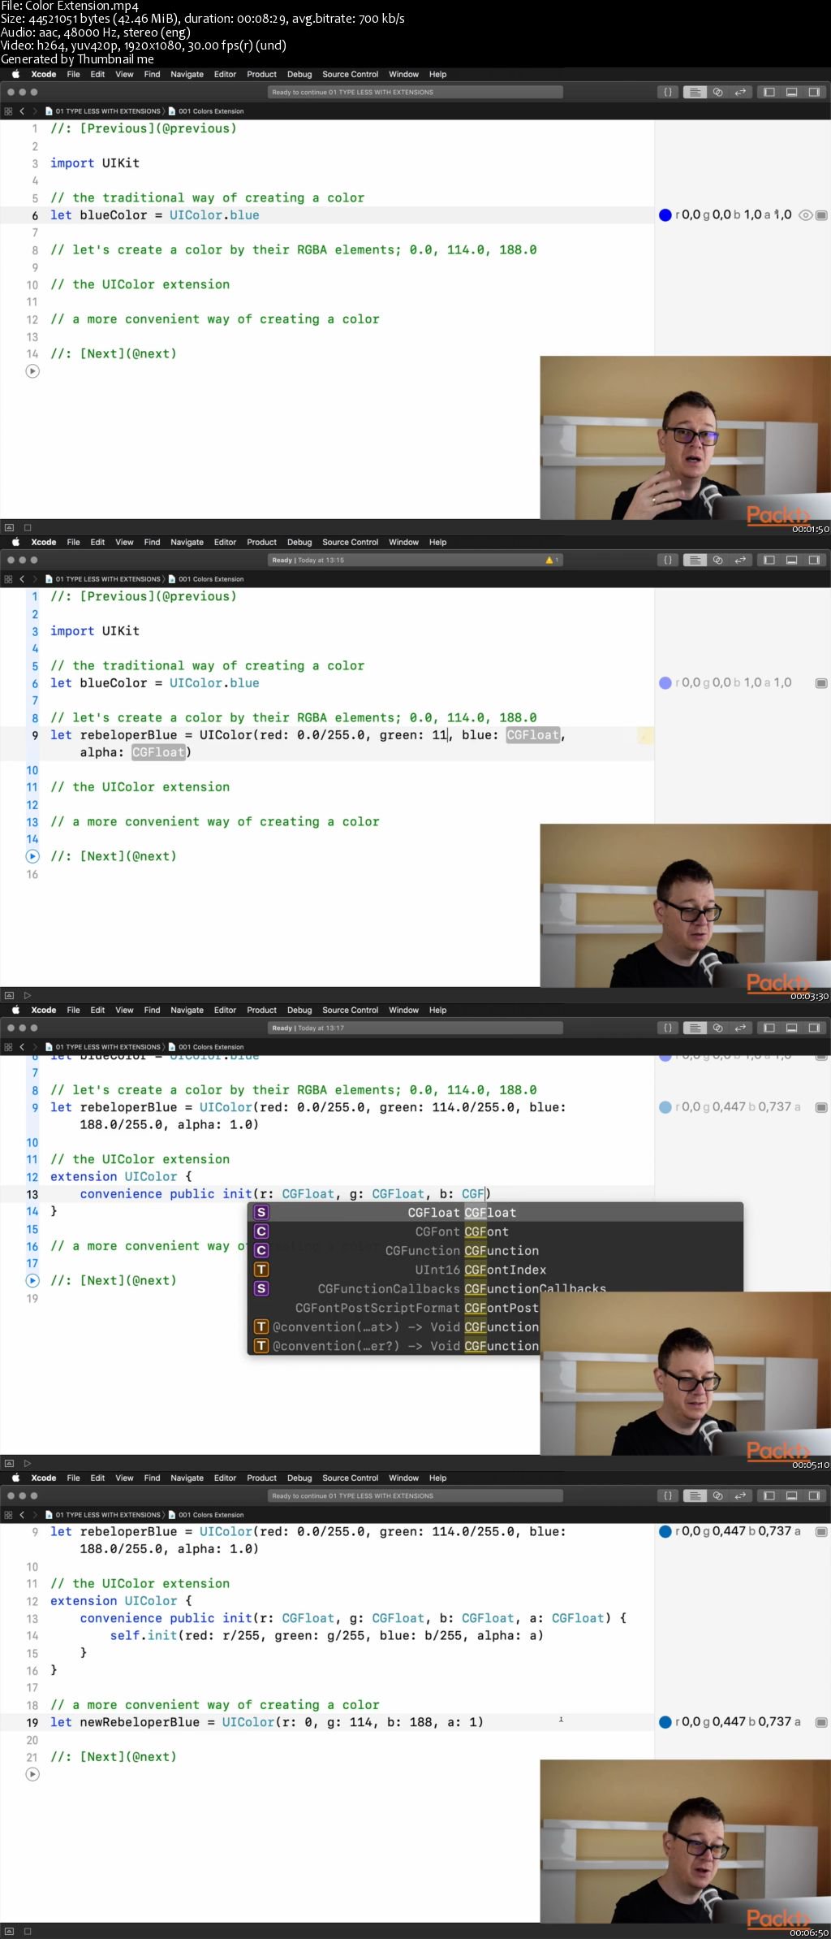
Task: Click the 'Ready | Today at 13:17' status field
Action: [x=415, y=1028]
